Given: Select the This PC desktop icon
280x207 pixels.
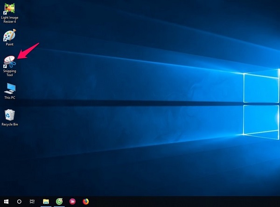Looking at the screenshot, I should click(x=9, y=89).
